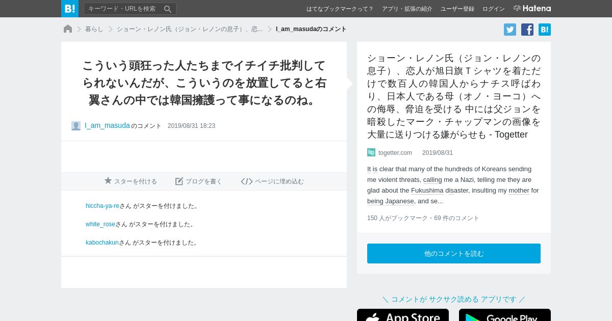Click 他のコメントを読む button
The image size is (612, 321).
[454, 253]
